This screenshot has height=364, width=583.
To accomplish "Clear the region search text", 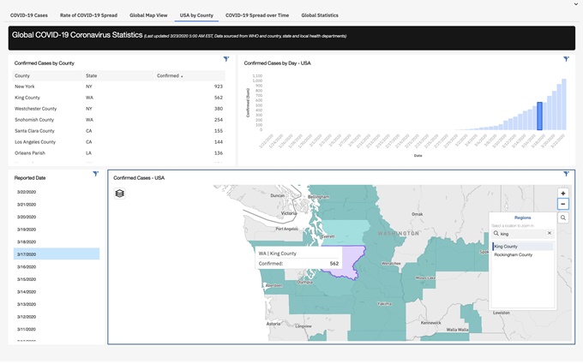I will tap(550, 233).
